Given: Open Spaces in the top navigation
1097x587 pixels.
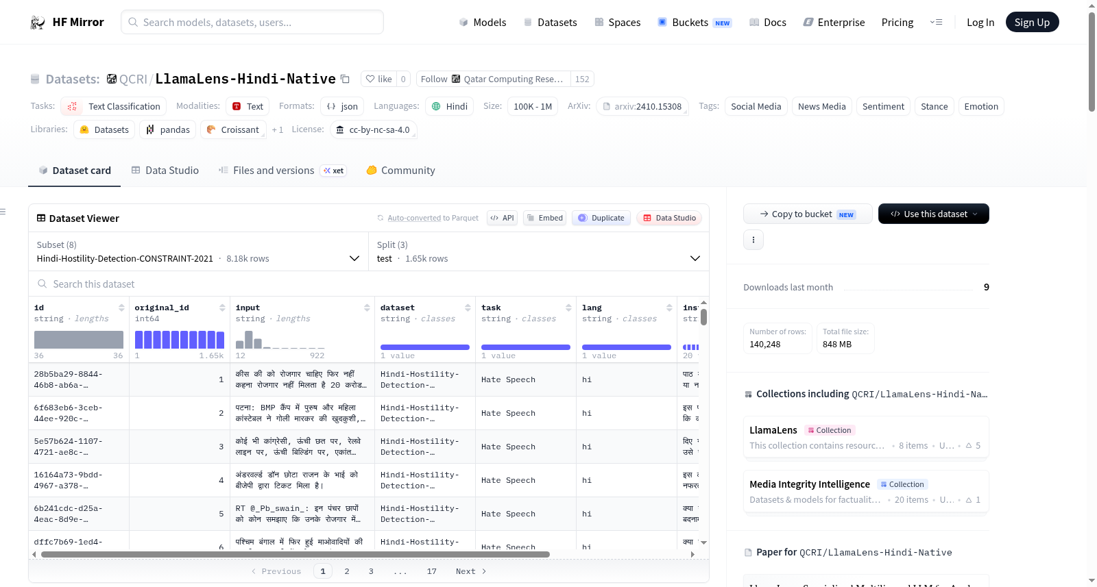Looking at the screenshot, I should 617,23.
